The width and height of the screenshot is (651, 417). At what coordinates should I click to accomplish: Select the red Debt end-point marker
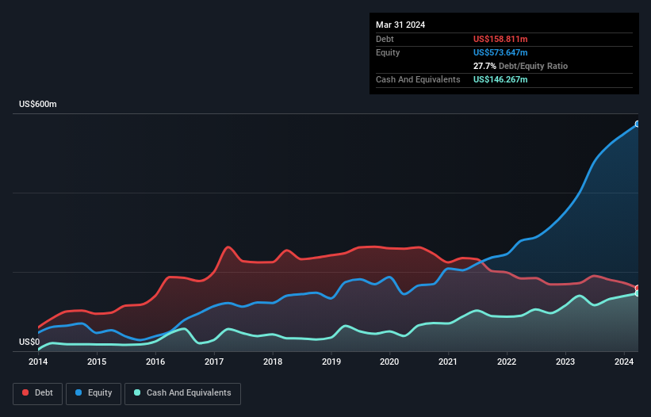(637, 288)
